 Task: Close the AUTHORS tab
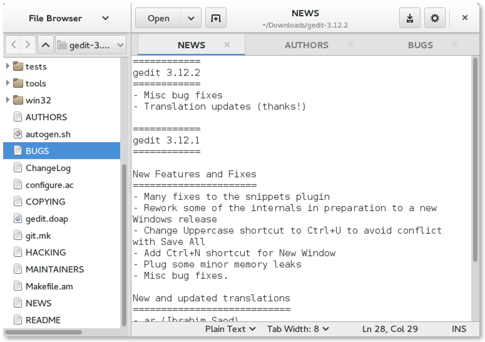tap(350, 45)
